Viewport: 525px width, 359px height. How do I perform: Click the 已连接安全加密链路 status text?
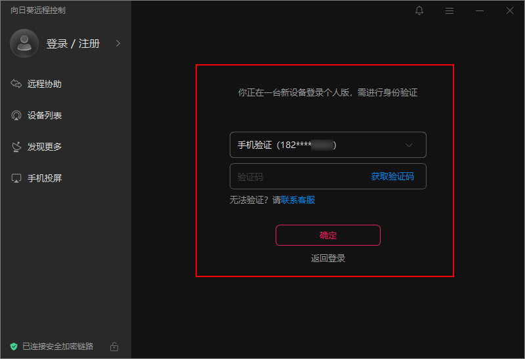(x=58, y=346)
